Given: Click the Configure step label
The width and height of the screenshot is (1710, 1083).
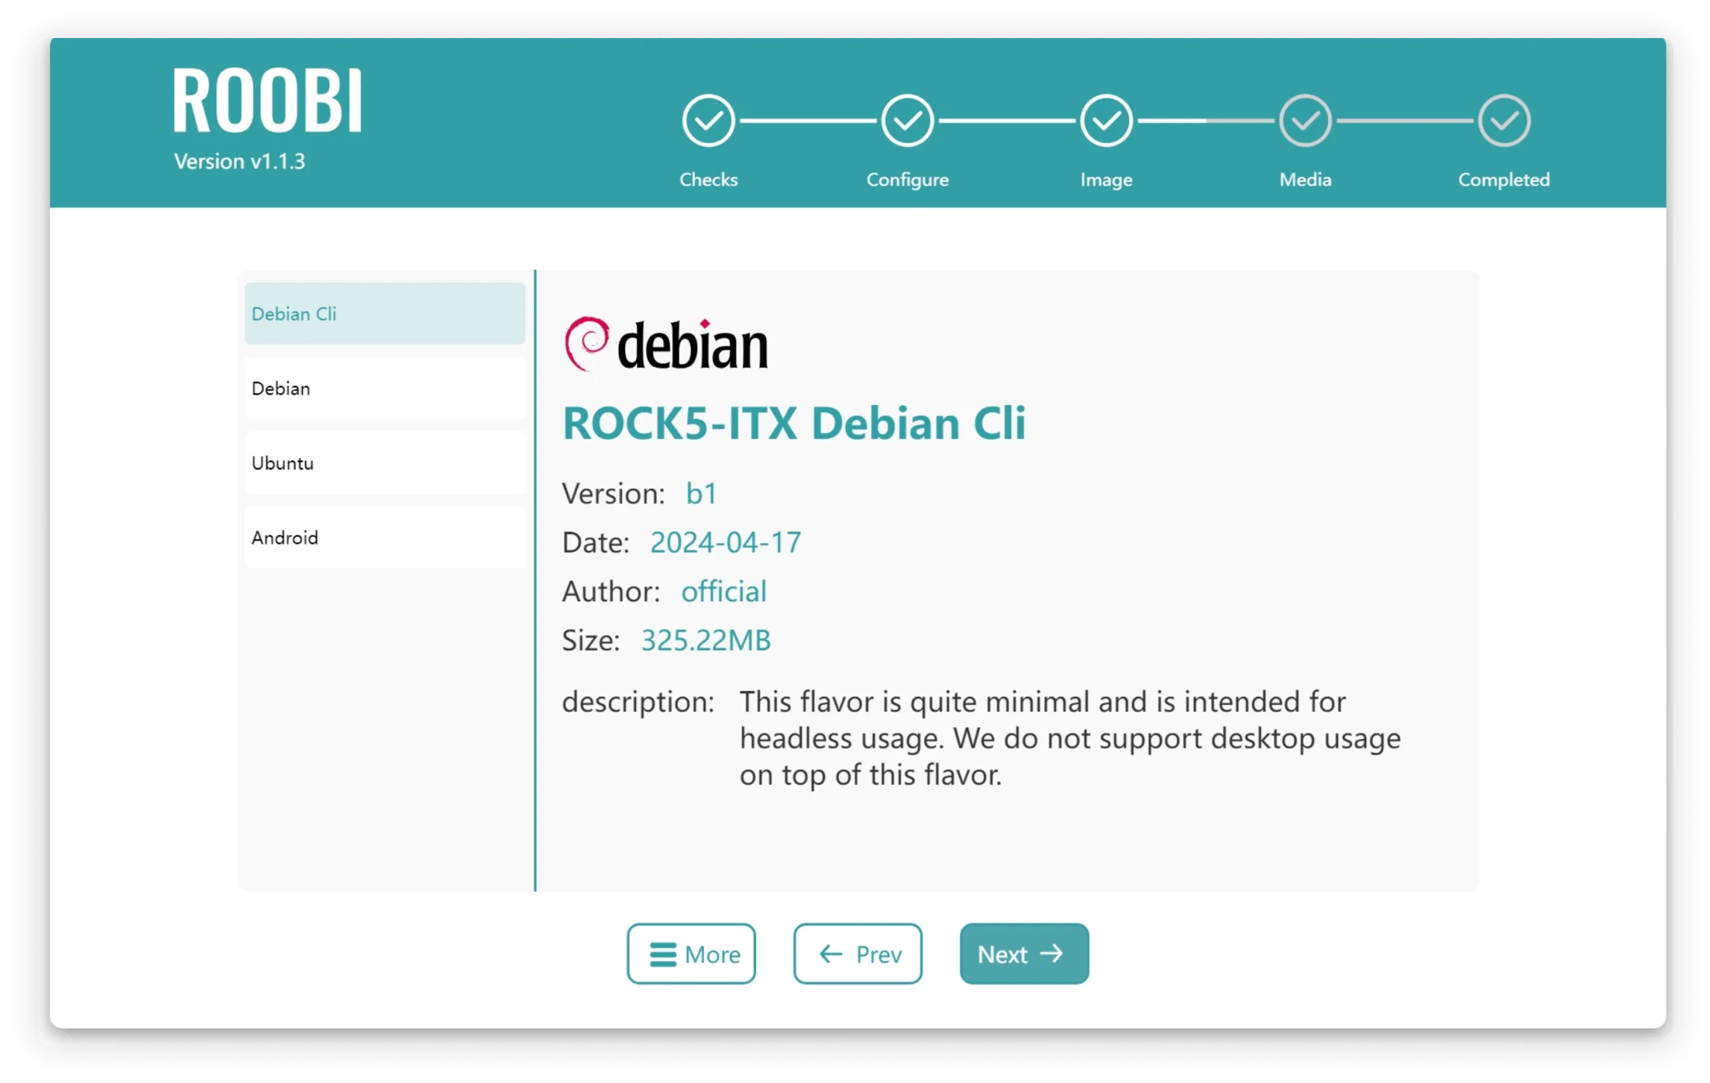Looking at the screenshot, I should point(907,180).
